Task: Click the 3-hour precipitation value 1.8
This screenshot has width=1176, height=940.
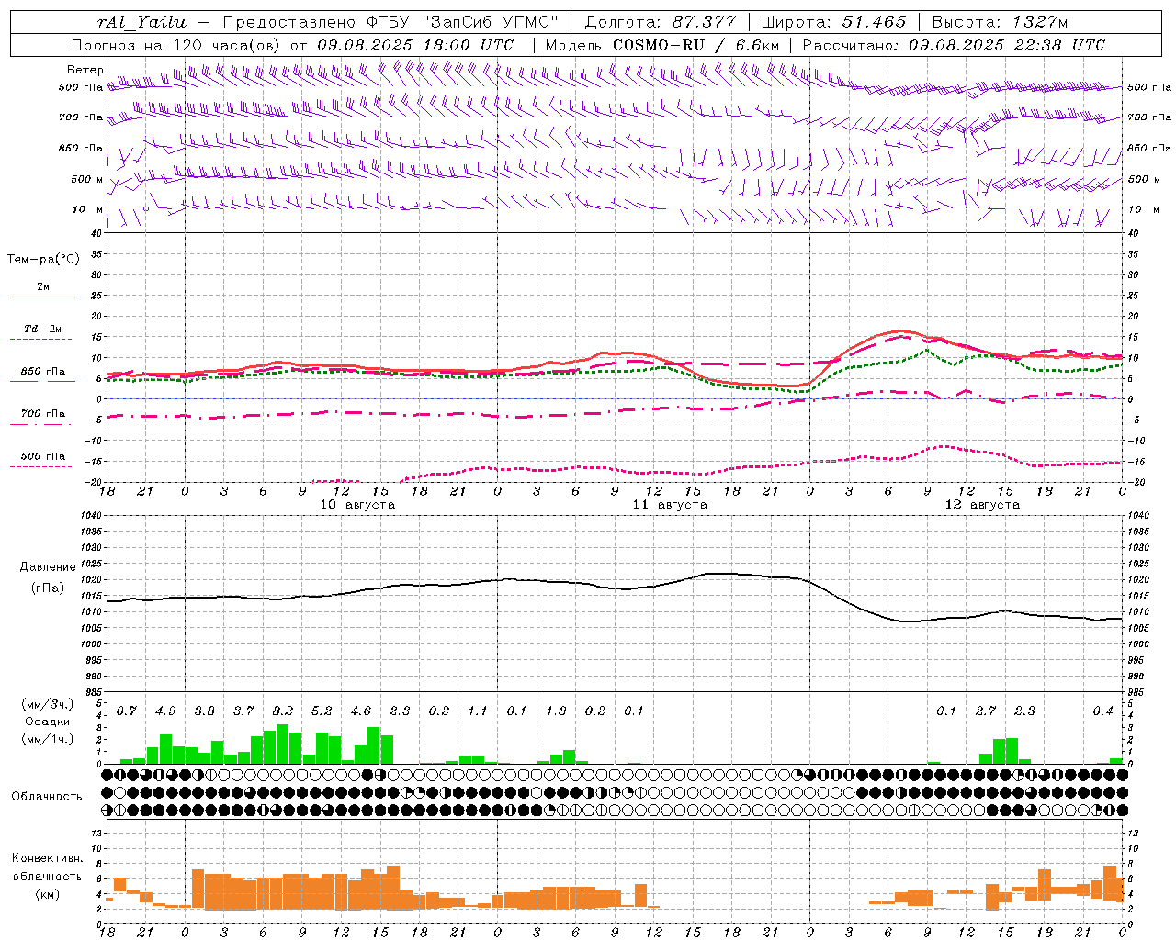Action: click(556, 711)
